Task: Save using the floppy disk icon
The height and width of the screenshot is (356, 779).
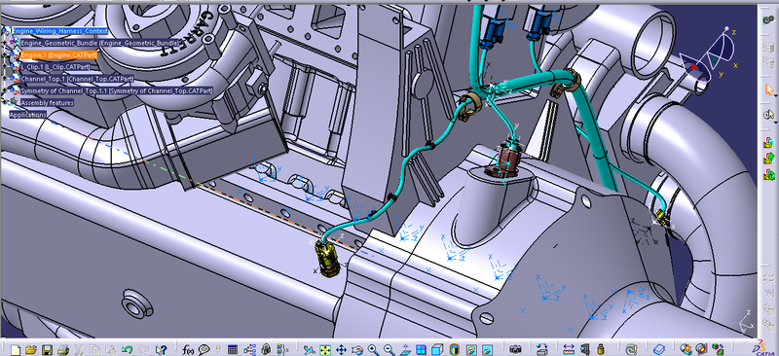Action: (x=47, y=349)
